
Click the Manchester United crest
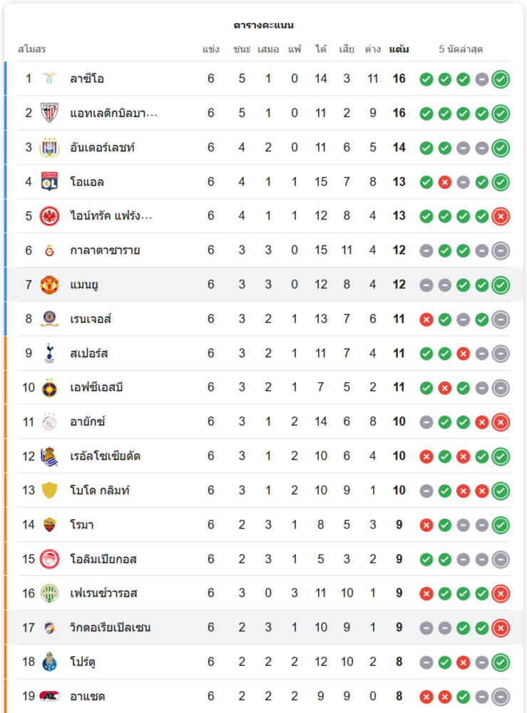point(49,284)
